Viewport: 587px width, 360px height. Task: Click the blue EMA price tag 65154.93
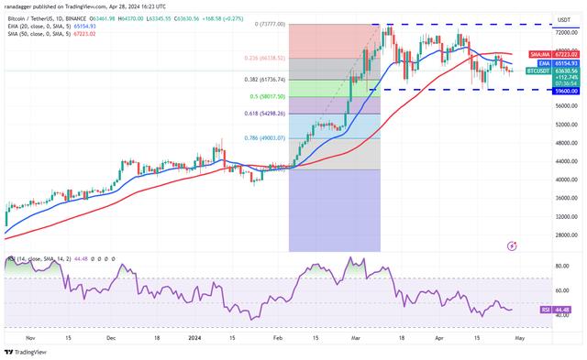(559, 63)
